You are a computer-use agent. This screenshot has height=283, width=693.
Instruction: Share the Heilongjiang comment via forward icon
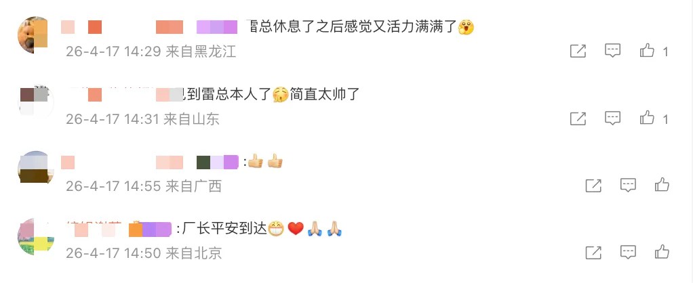point(578,51)
